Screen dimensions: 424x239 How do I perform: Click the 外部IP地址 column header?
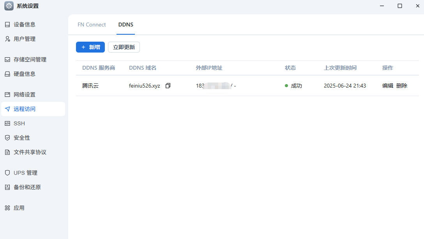point(209,68)
